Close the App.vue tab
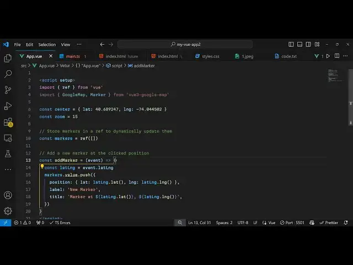 coord(51,56)
